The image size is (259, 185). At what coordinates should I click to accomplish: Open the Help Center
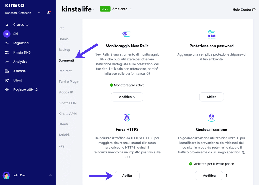(x=244, y=9)
